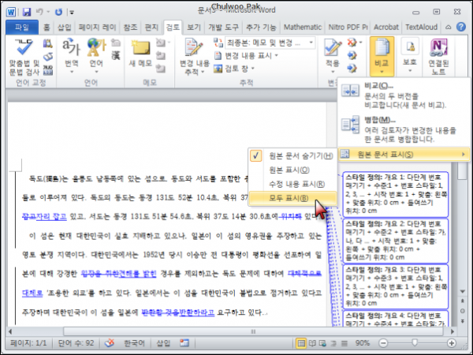
Task: Switch to draft view icon in status bar
Action: click(345, 343)
